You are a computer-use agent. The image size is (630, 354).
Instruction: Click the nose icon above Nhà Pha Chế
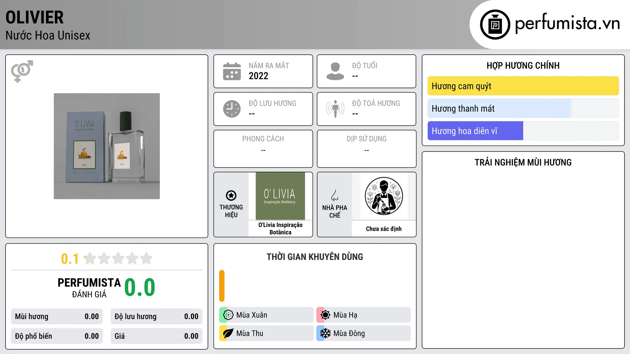point(335,195)
